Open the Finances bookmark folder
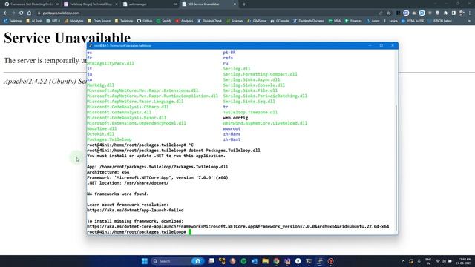 (353, 21)
